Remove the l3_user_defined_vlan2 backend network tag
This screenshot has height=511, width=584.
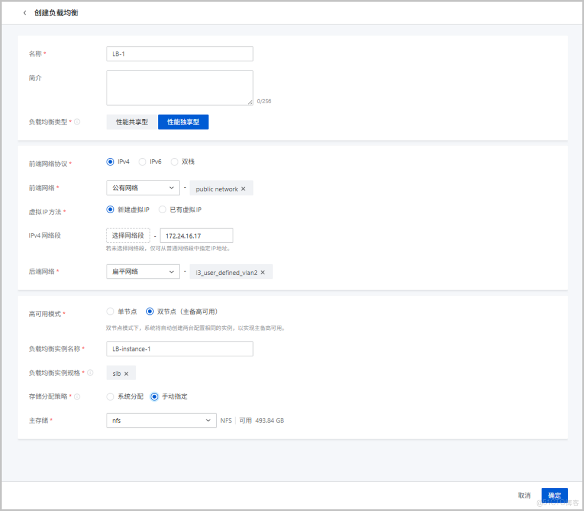pyautogui.click(x=263, y=272)
